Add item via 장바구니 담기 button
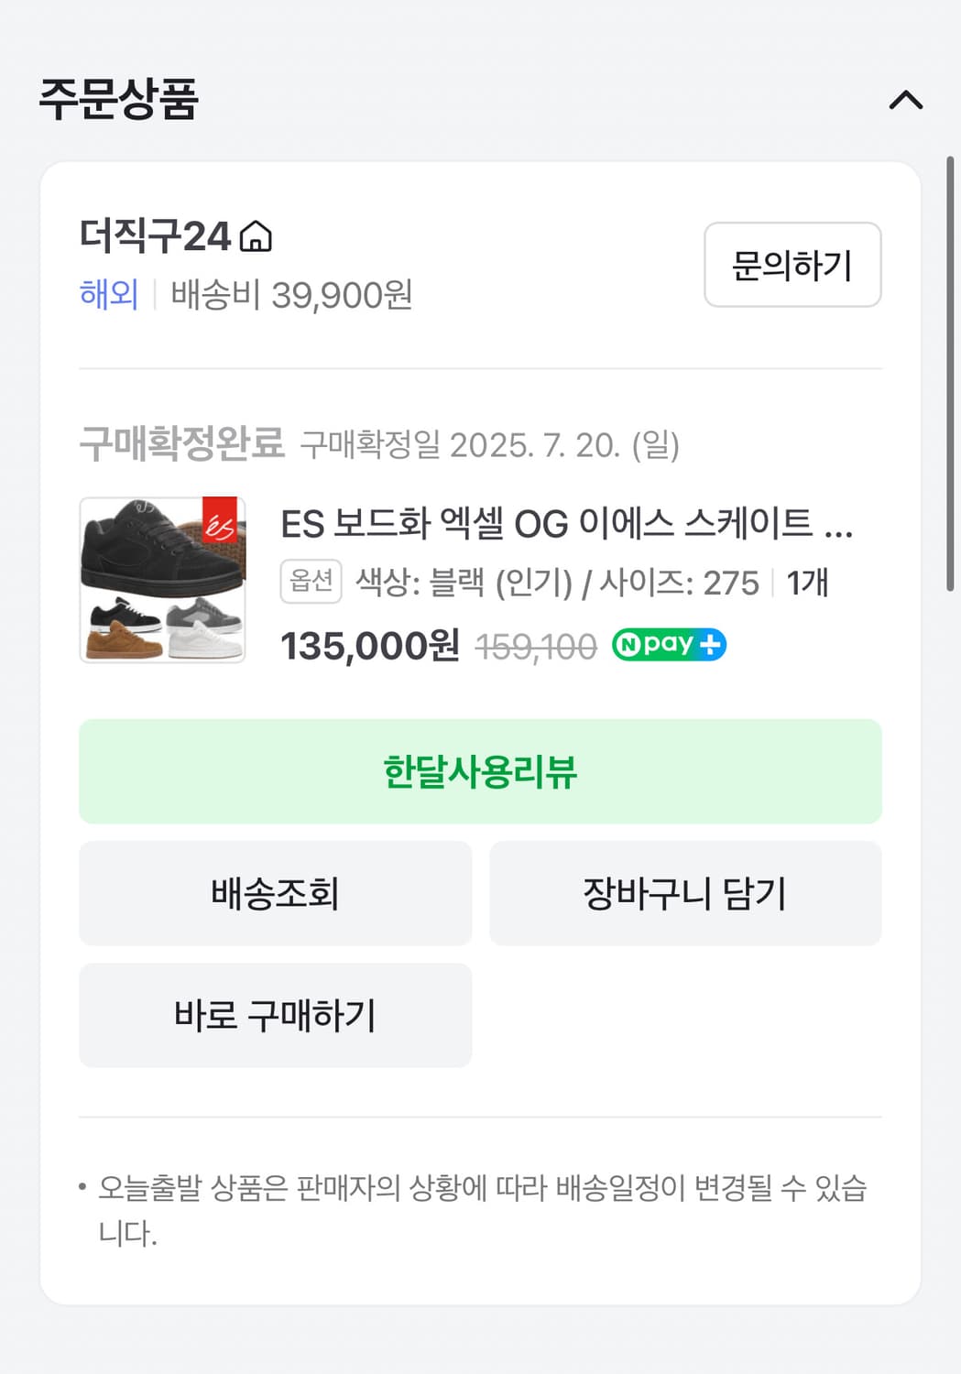Screen dimensions: 961x1374 click(x=685, y=893)
